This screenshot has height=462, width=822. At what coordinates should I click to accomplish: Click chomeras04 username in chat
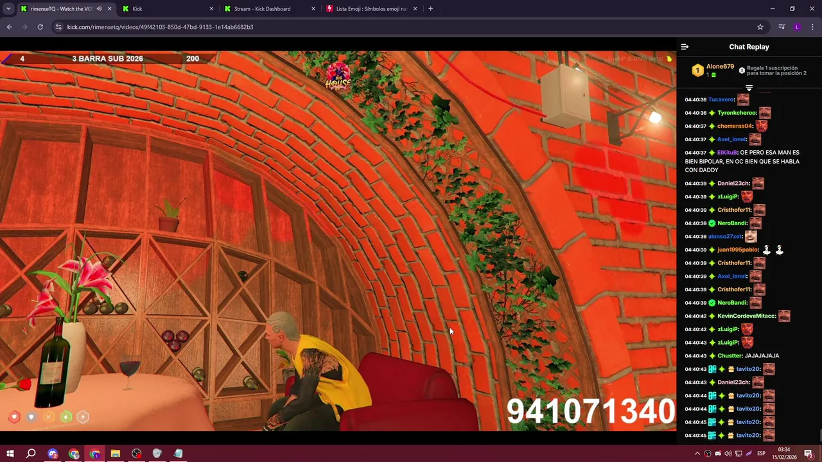click(x=735, y=126)
